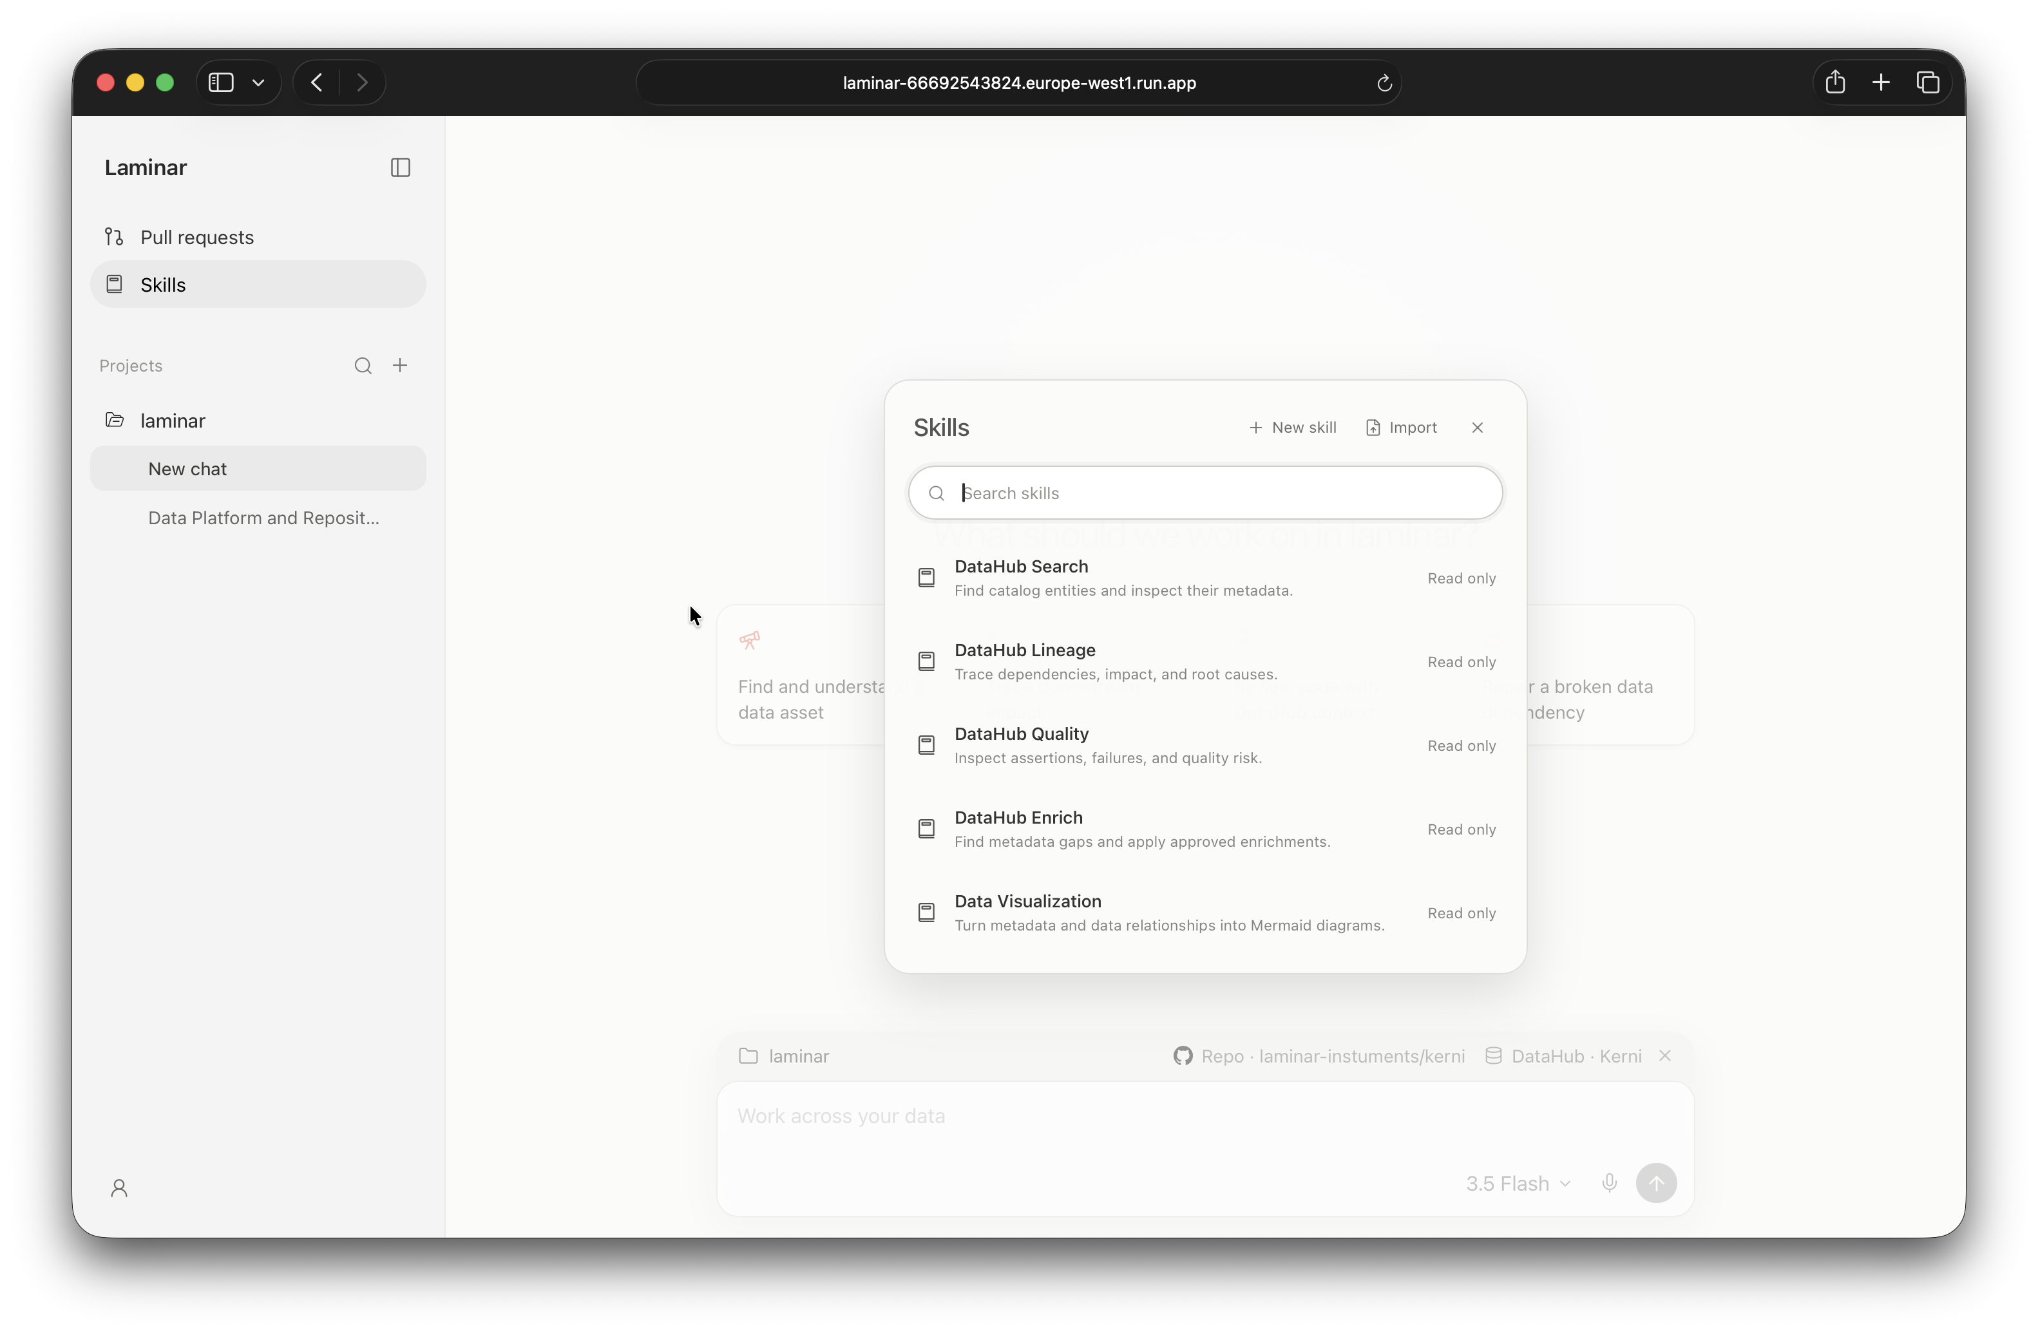Go forward in Safari
The width and height of the screenshot is (2038, 1333).
coord(362,82)
